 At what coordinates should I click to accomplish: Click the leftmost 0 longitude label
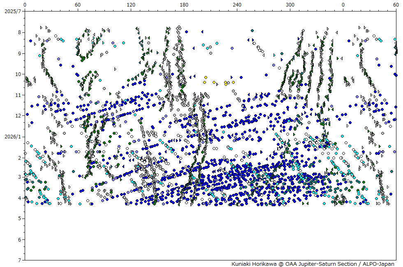(25, 5)
